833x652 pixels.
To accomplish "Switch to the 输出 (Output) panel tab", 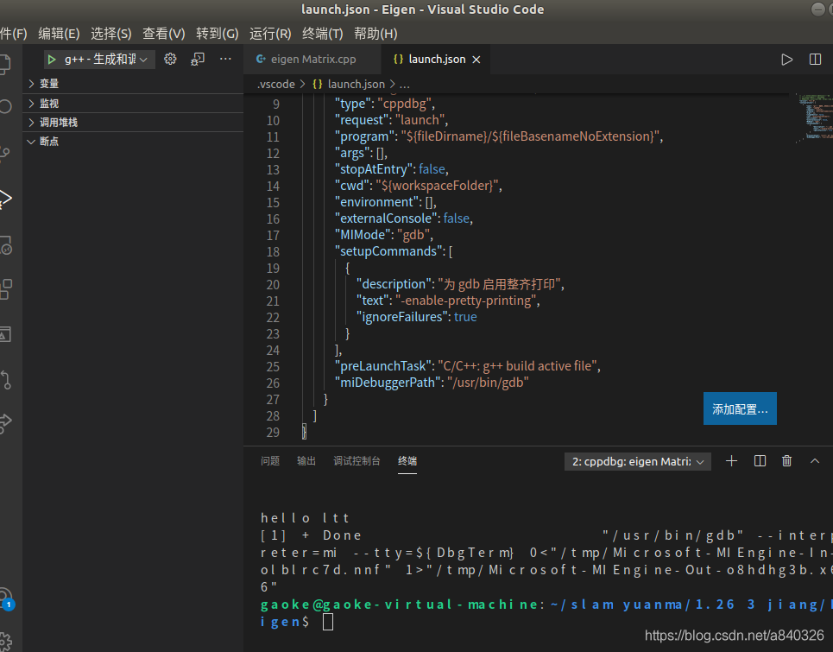I will click(306, 461).
